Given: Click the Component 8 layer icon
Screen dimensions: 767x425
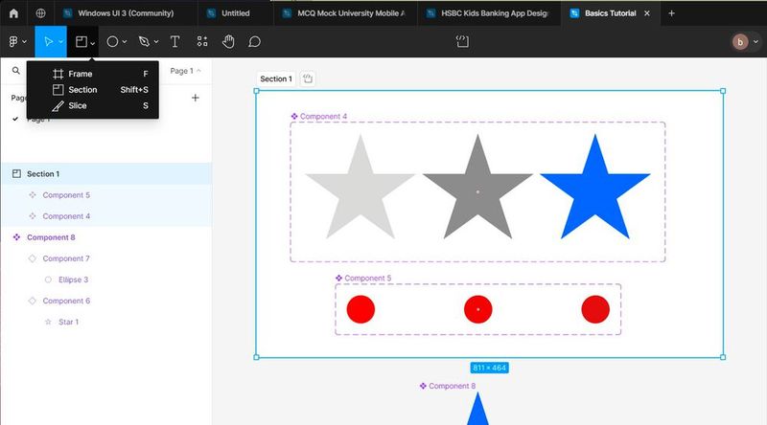Looking at the screenshot, I should tap(16, 237).
